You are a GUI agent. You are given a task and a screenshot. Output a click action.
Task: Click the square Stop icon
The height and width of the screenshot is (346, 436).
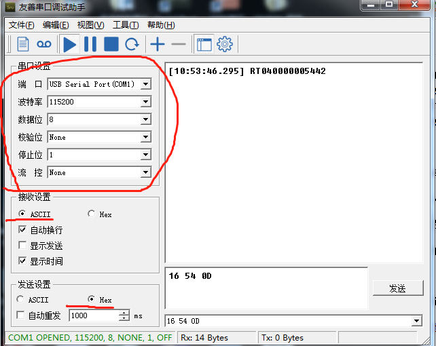coord(111,45)
